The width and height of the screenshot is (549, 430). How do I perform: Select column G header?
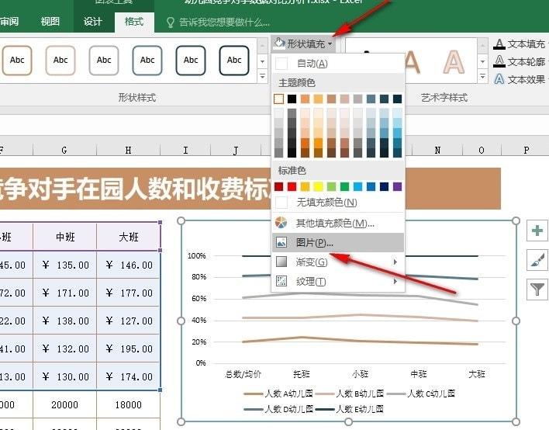64,150
